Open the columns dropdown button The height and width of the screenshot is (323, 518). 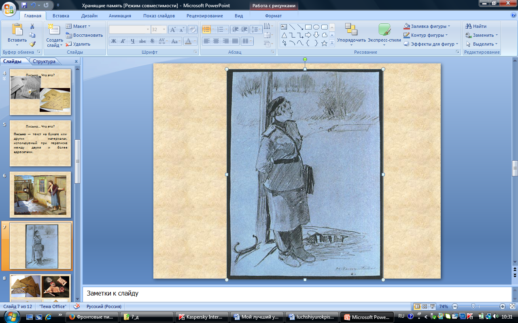tap(247, 41)
